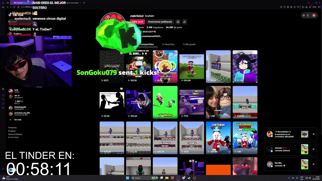Click the Ver todo link
This screenshot has width=322, height=181.
[18, 120]
